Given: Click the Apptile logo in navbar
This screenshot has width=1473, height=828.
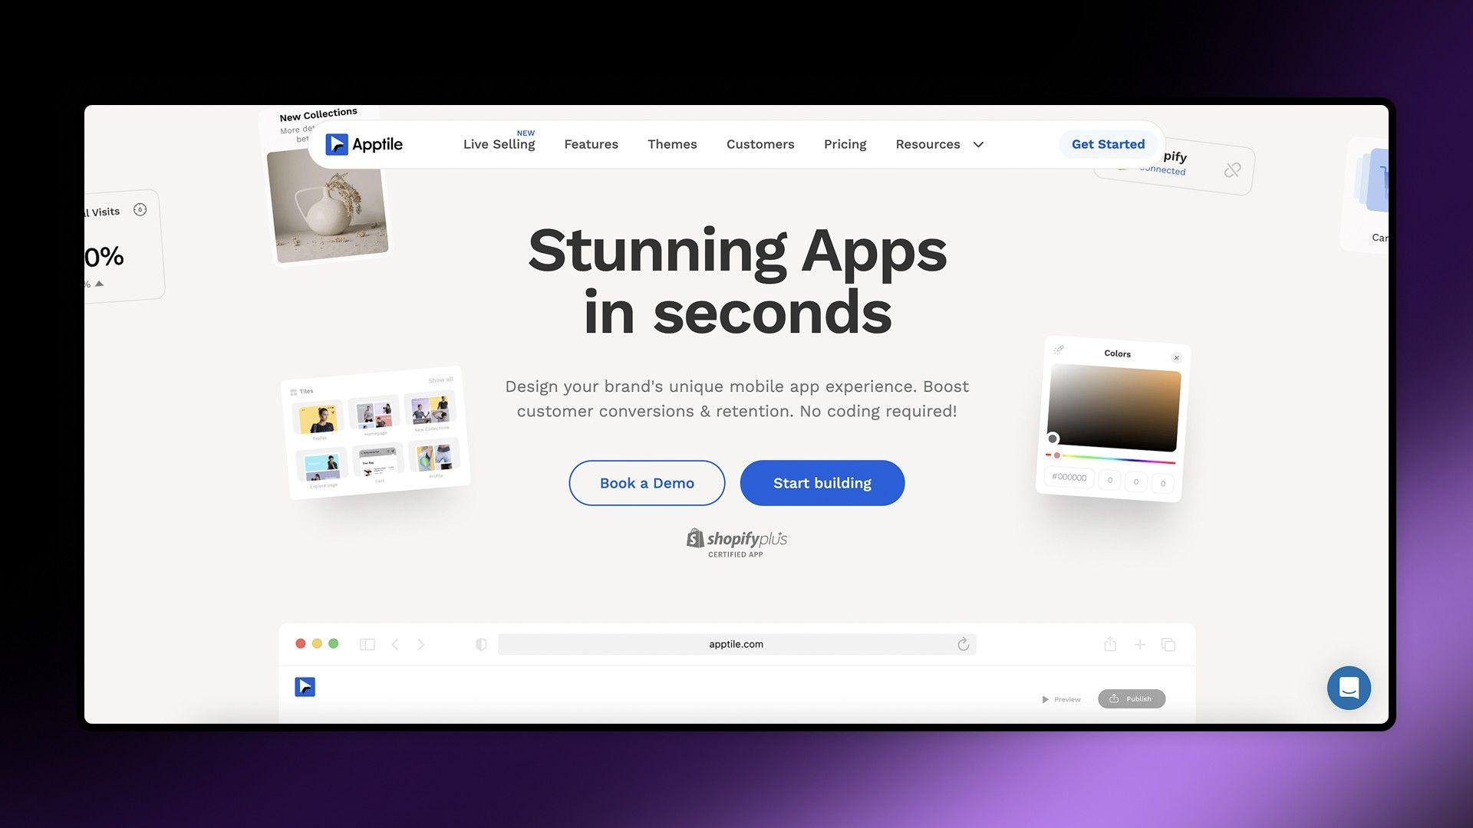Looking at the screenshot, I should (364, 144).
